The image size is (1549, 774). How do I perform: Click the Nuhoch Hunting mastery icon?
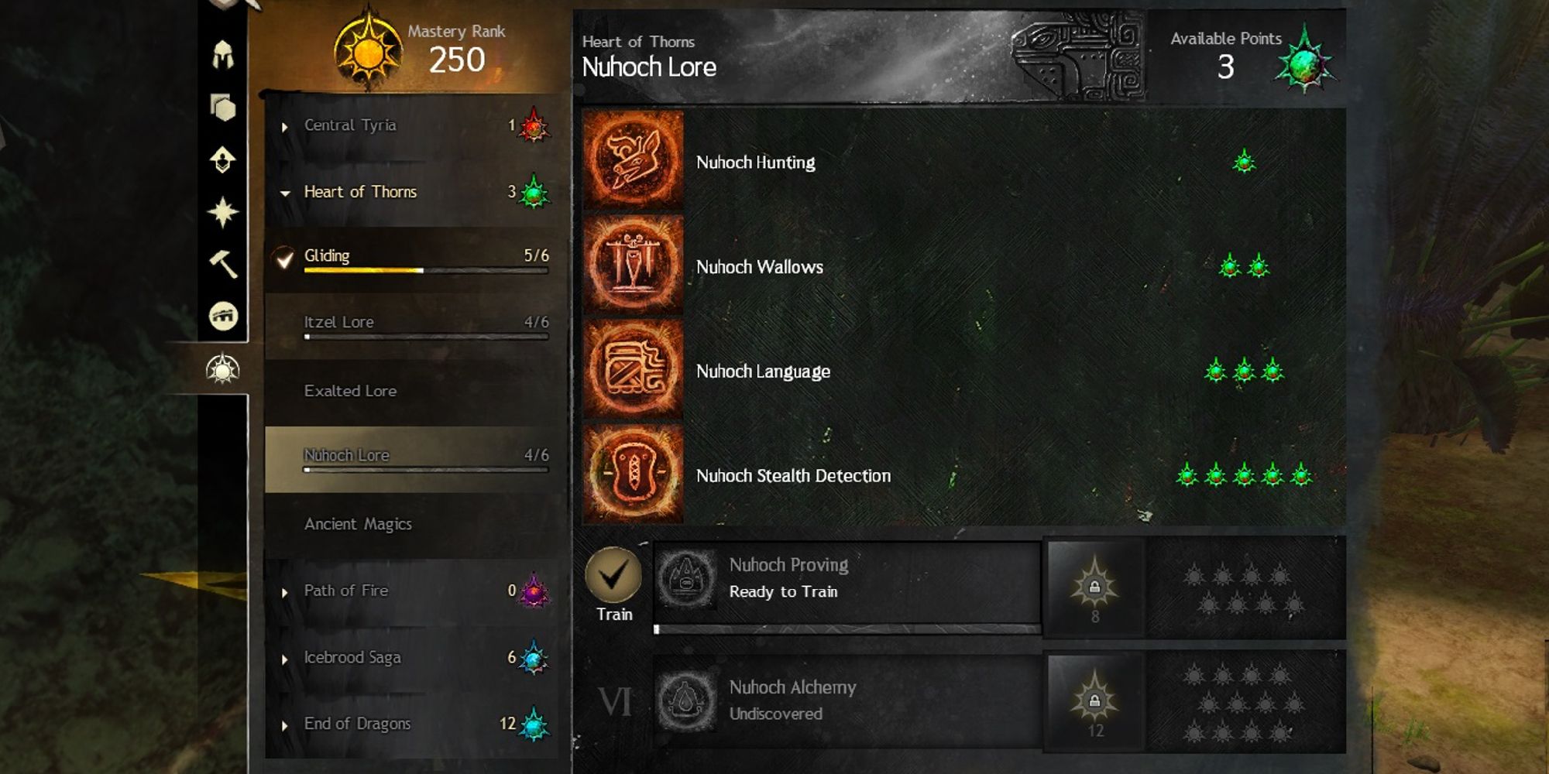[633, 160]
